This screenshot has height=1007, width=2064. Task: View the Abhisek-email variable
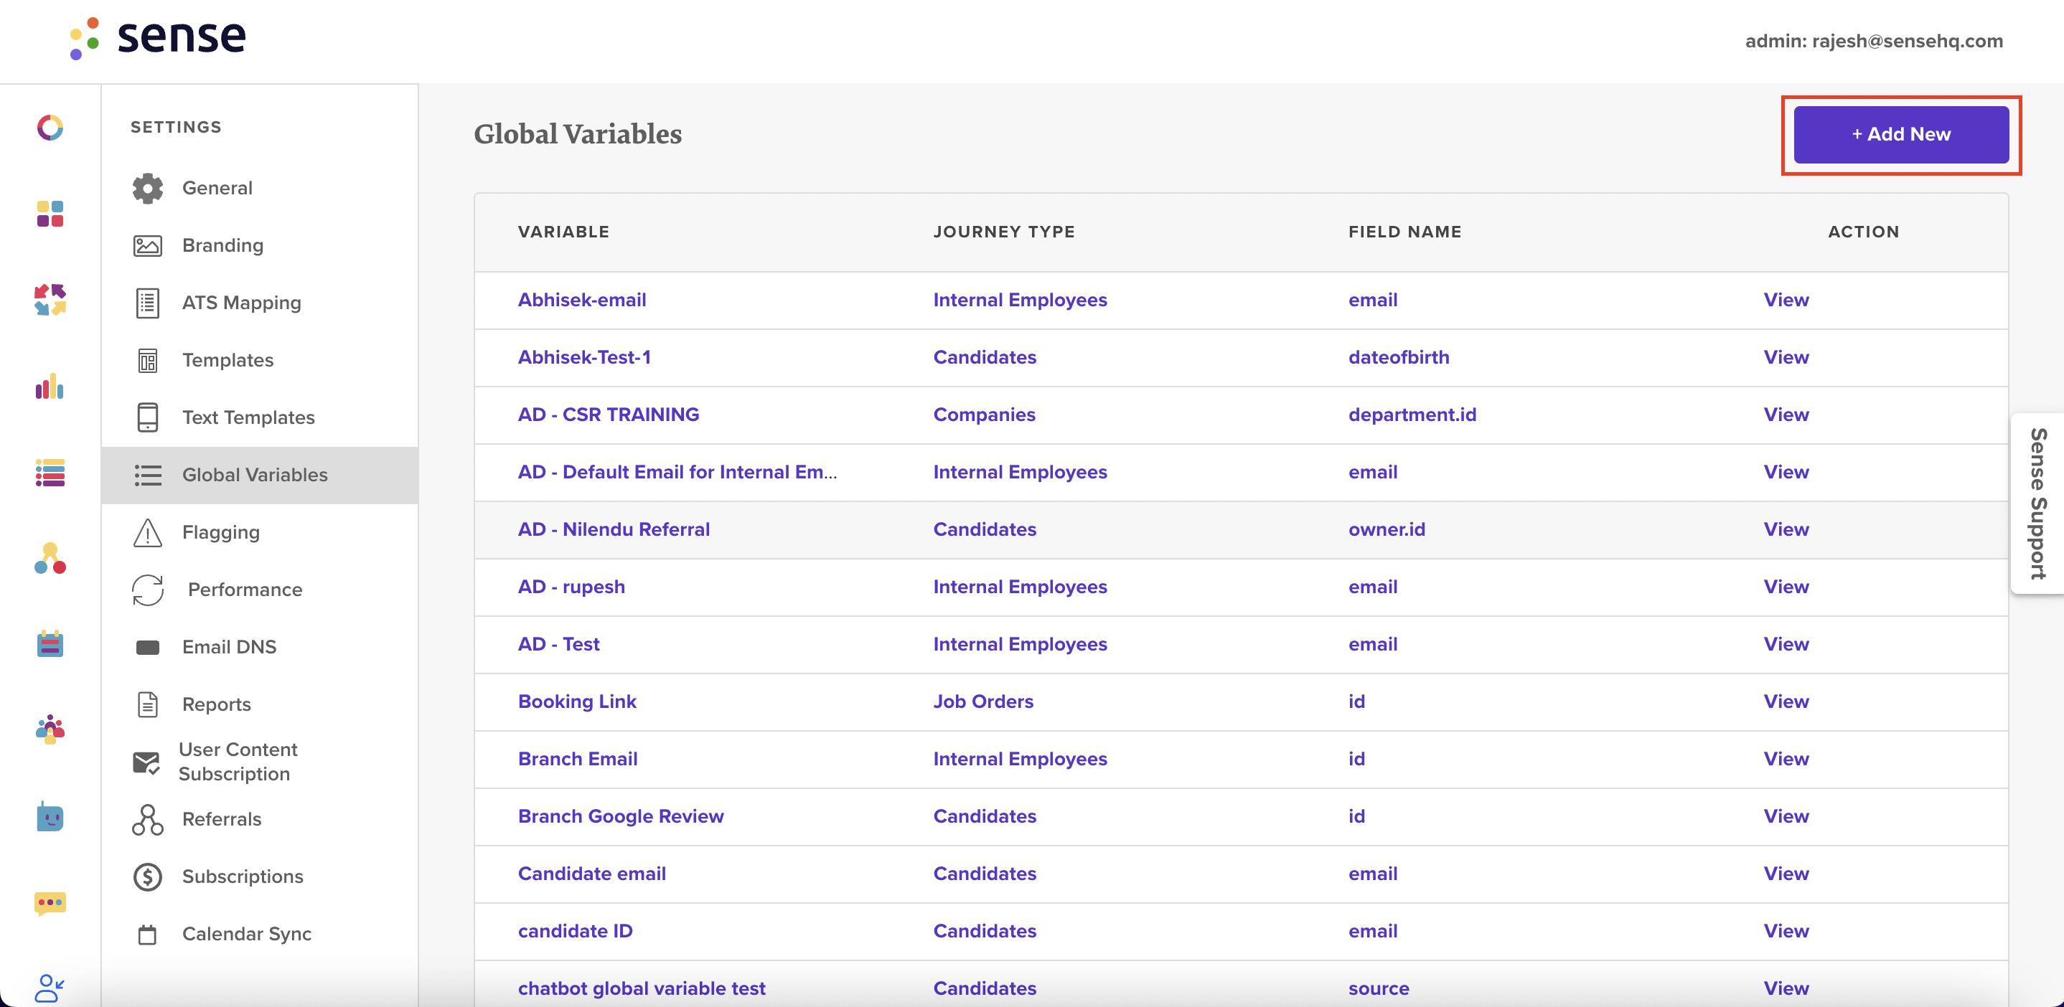pos(1786,301)
